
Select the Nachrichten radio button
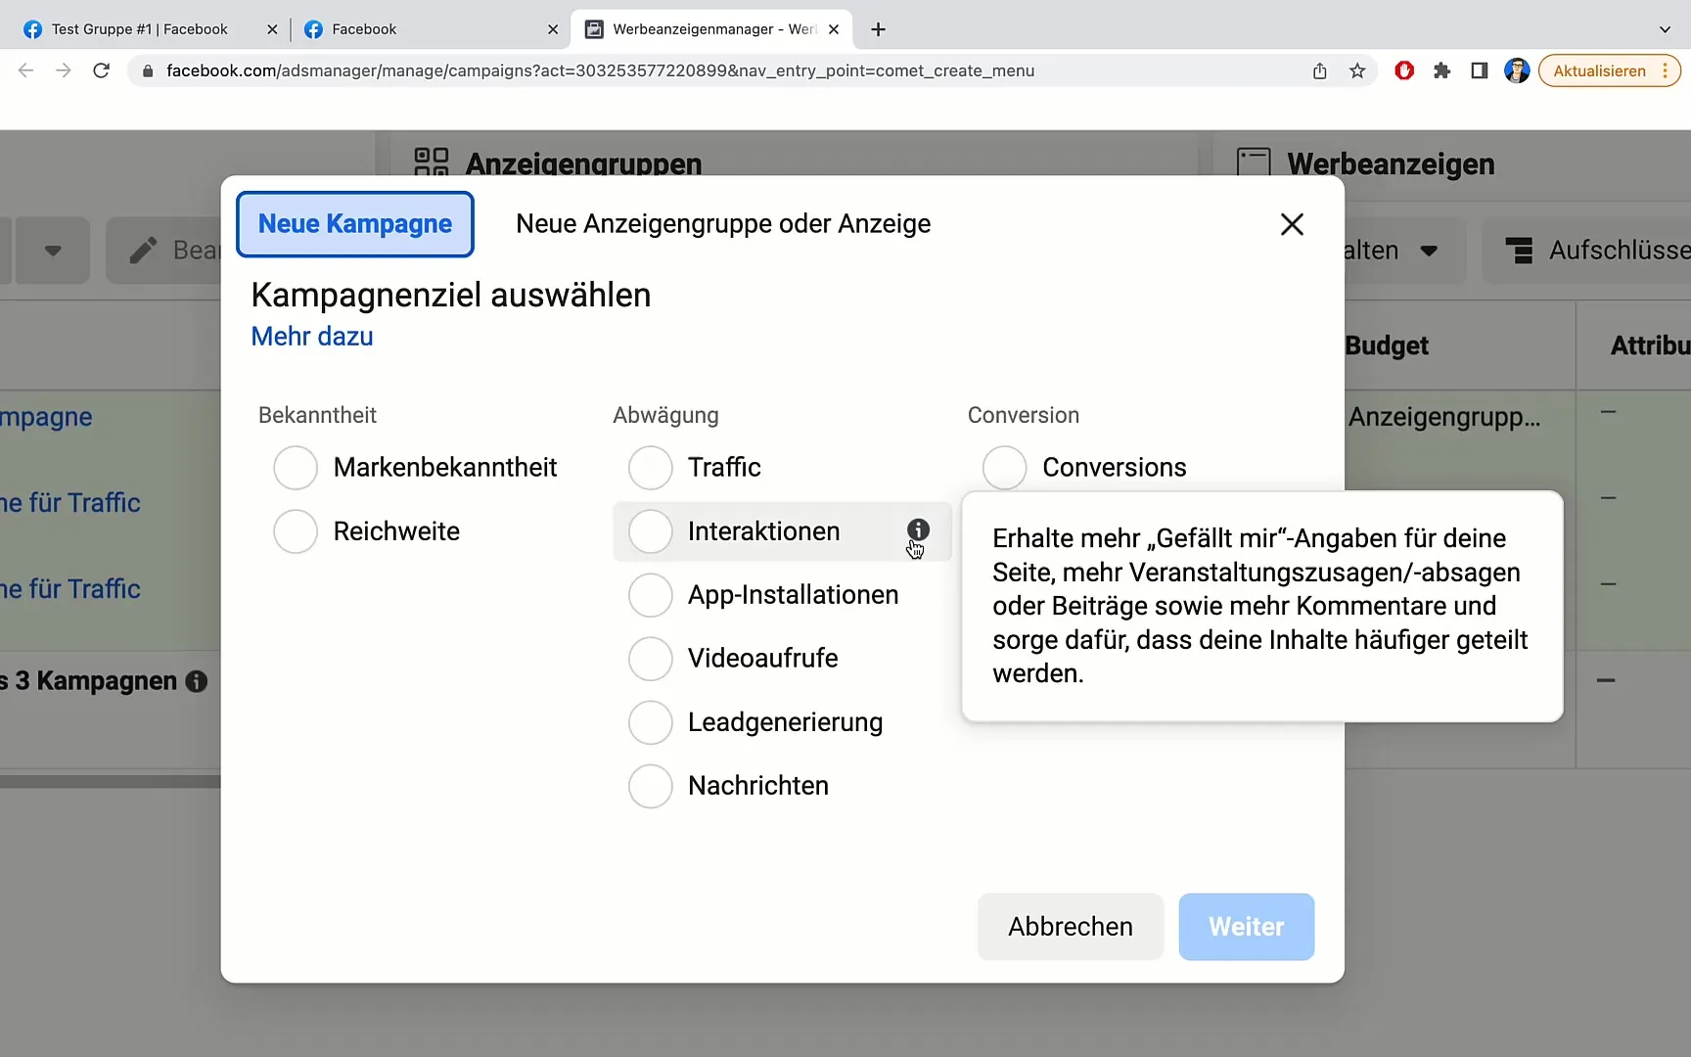[651, 786]
